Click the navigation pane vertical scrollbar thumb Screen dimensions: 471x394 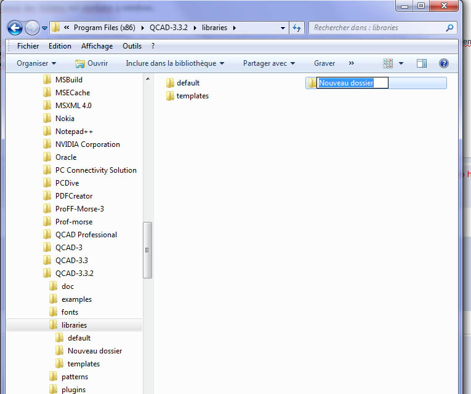coord(147,249)
